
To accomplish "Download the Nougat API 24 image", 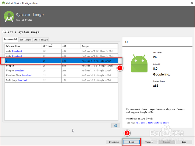I will coord(19,70).
